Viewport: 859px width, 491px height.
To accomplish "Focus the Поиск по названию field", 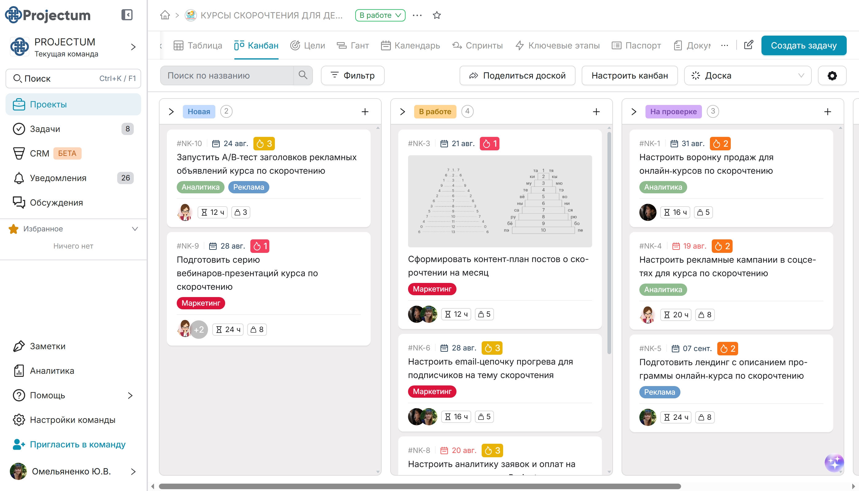I will click(227, 75).
